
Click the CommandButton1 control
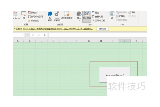(115, 75)
